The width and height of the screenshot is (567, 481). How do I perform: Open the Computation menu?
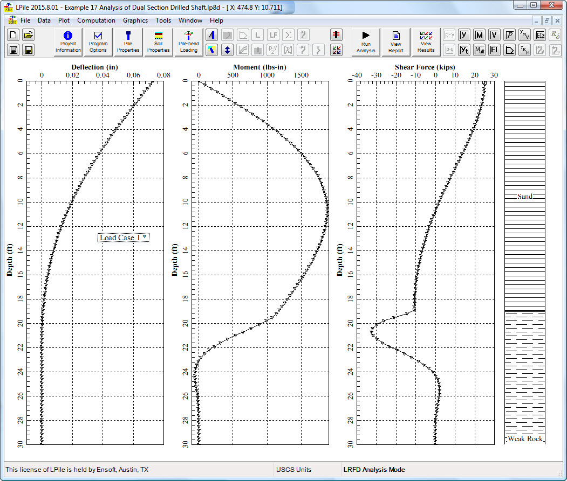pyautogui.click(x=96, y=20)
